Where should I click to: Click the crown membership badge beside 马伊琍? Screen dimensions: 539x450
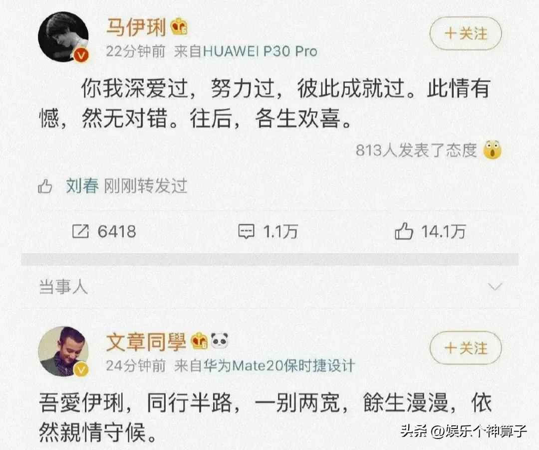(x=179, y=26)
